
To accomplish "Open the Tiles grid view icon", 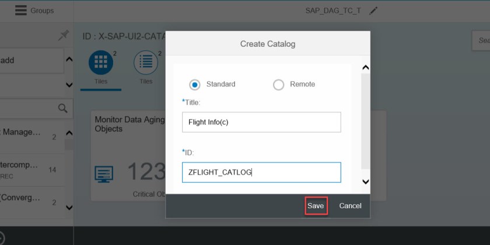I will coord(101,62).
